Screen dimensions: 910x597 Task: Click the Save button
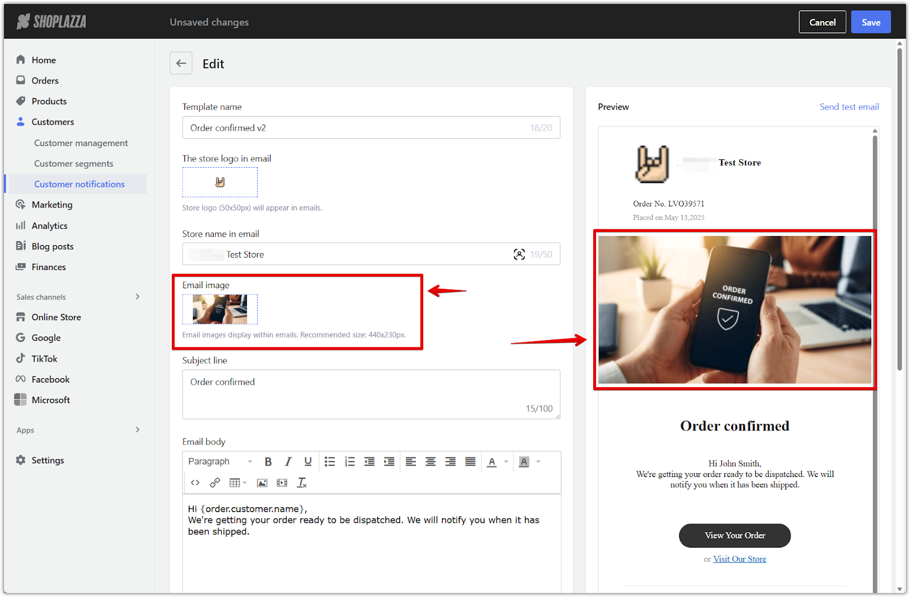click(871, 22)
